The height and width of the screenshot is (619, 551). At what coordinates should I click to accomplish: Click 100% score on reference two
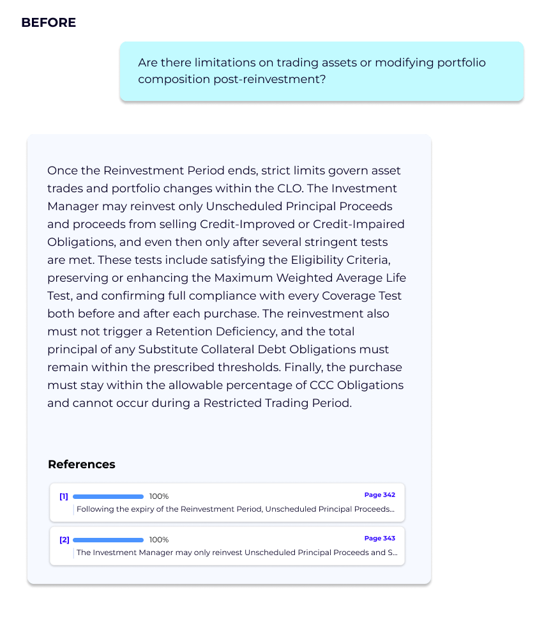click(159, 540)
